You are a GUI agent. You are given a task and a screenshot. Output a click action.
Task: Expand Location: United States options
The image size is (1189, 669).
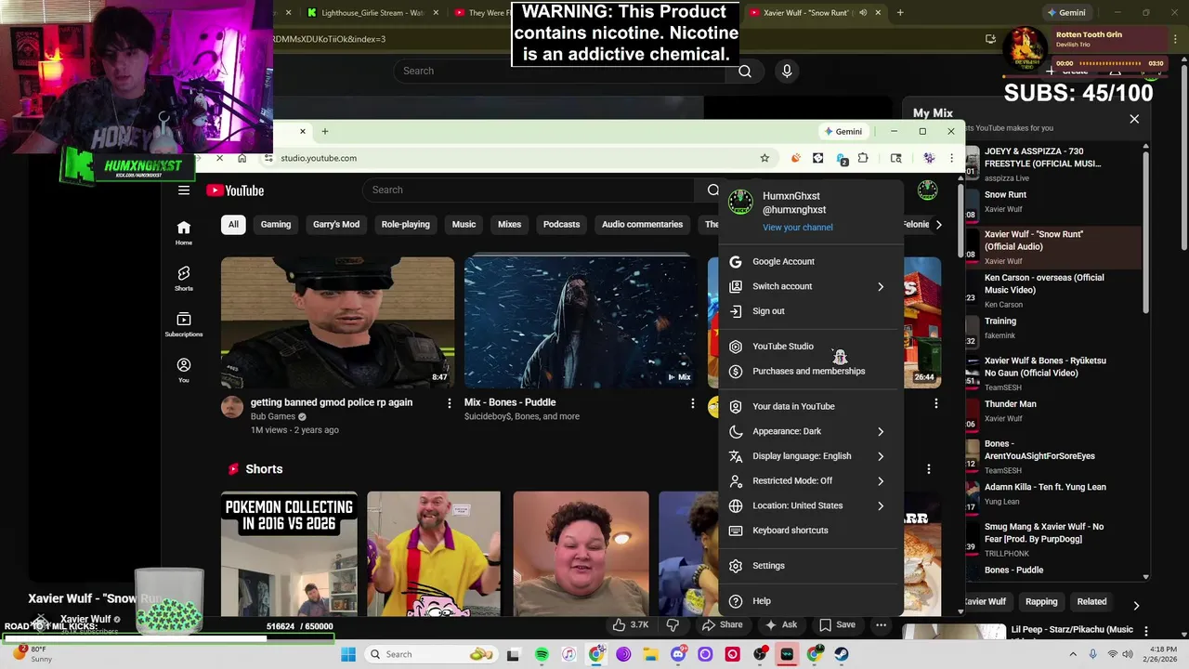coord(810,505)
